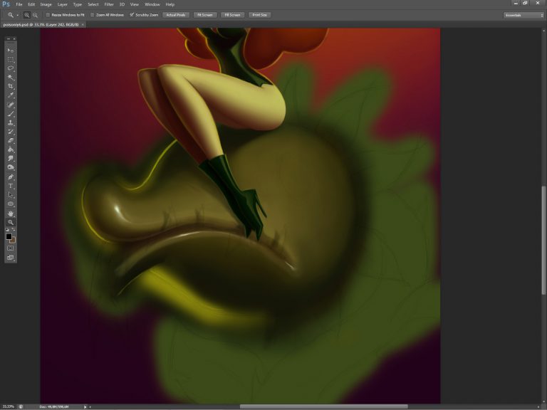547x410 pixels.
Task: Select the Clone Stamp tool
Action: point(11,123)
